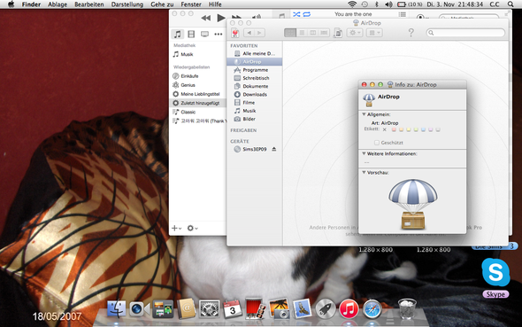
Task: Open Skype from the desktop icon
Action: [x=495, y=273]
